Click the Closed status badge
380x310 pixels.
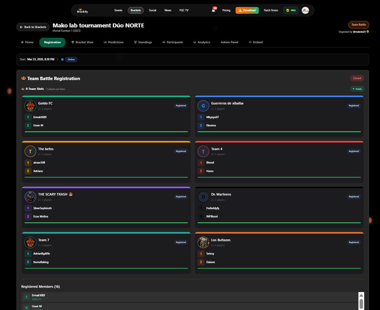[x=357, y=78]
